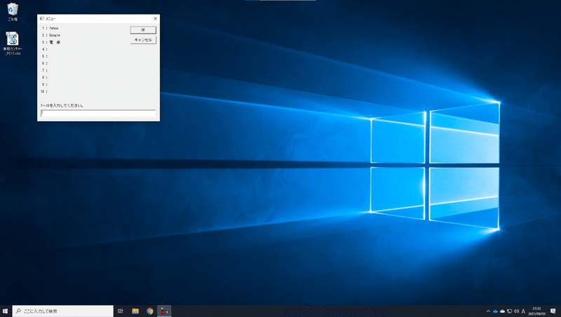Image resolution: width=561 pixels, height=317 pixels.
Task: Open Task View on the taskbar
Action: (121, 311)
